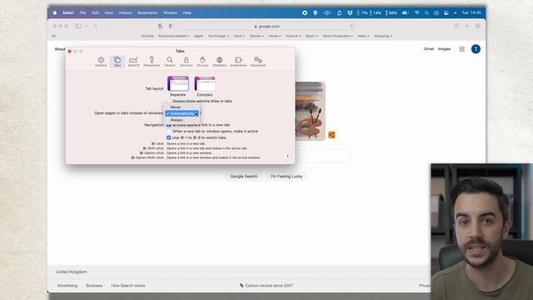Screen dimensions: 533x300
Task: Select the Tabs preferences icon
Action: 117,62
